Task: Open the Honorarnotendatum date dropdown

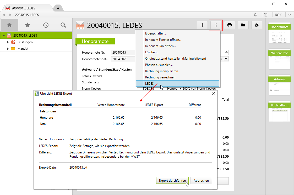Action: (x=226, y=59)
